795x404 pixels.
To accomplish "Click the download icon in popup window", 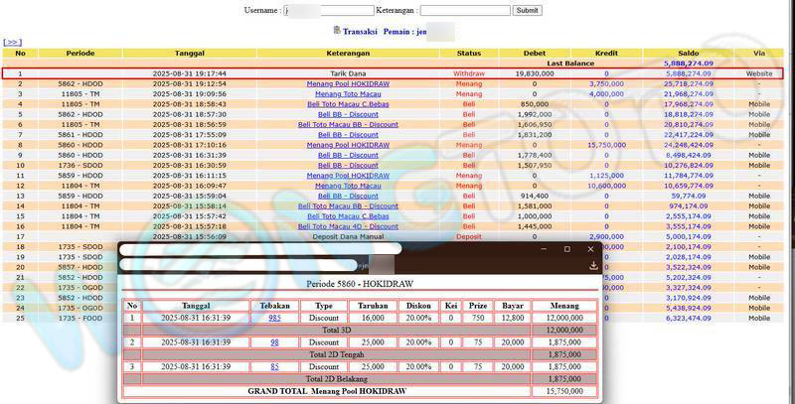I will pos(593,265).
